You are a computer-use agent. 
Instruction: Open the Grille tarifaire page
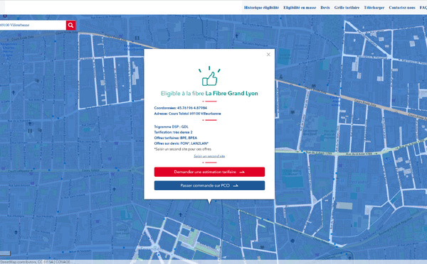[x=347, y=8]
